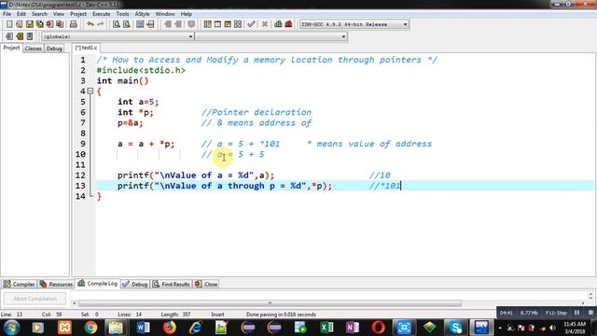Open Firefox from the taskbar

[170, 328]
